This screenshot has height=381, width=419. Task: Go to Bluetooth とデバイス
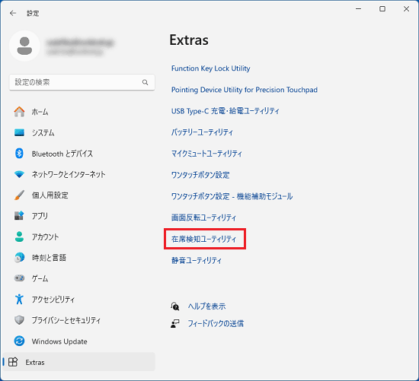(x=79, y=154)
